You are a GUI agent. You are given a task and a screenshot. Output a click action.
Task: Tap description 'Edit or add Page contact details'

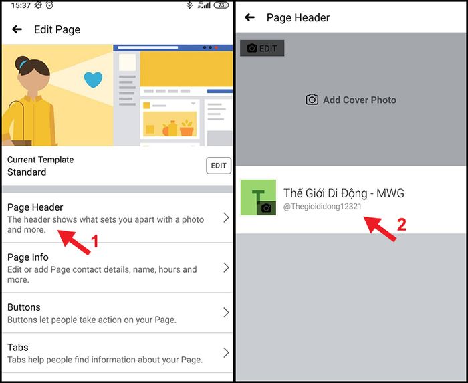pyautogui.click(x=102, y=275)
